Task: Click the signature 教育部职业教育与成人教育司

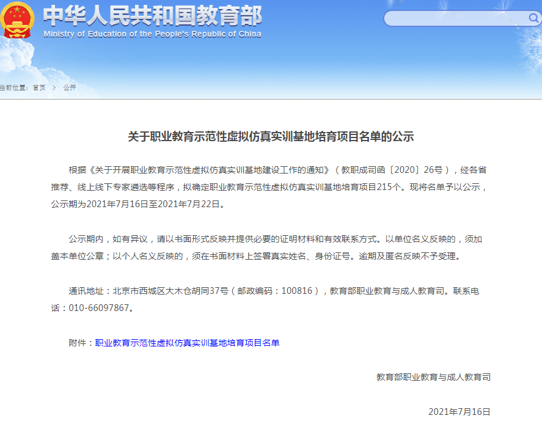Action: [433, 377]
